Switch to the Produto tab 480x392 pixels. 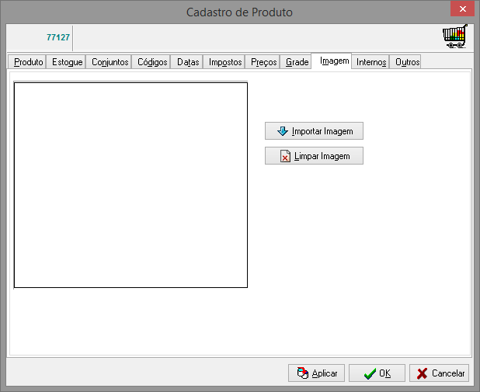[29, 62]
